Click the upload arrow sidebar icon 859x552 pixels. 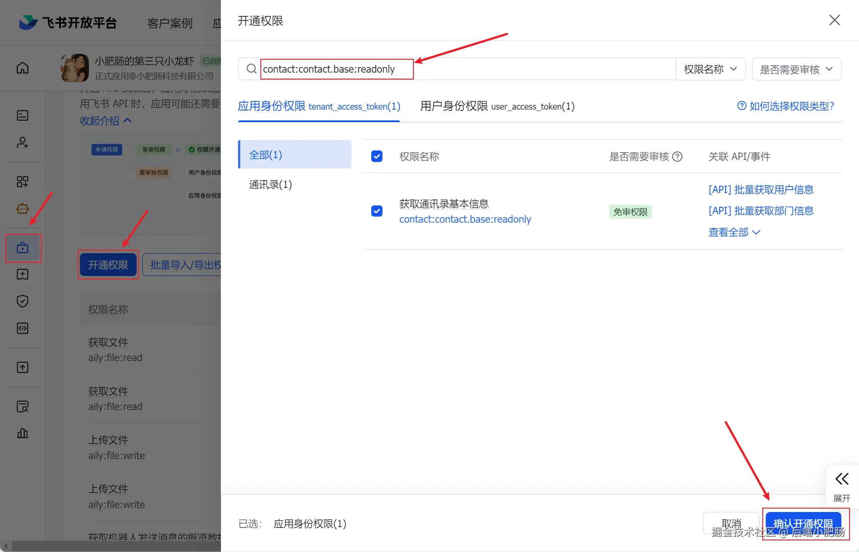coord(22,368)
